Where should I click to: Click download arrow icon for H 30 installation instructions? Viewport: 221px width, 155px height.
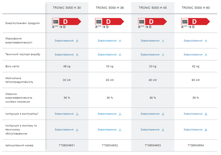[x=77, y=130]
